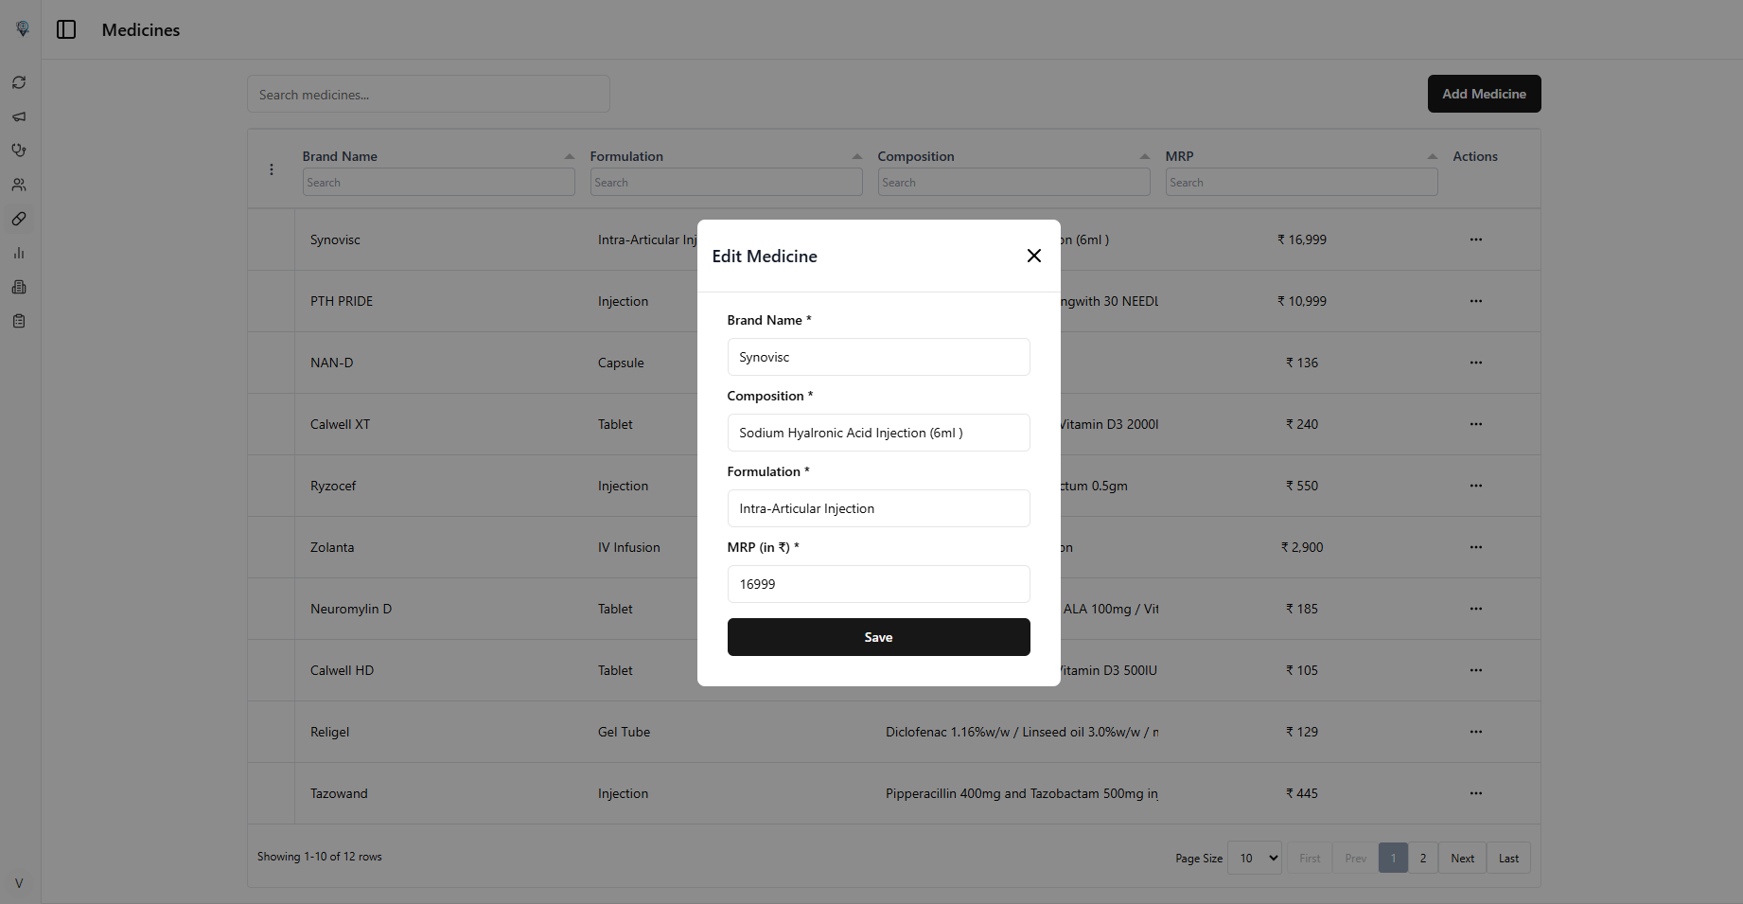Screen dimensions: 1743x904
Task: Open the clipboard list sidebar icon
Action: [19, 321]
